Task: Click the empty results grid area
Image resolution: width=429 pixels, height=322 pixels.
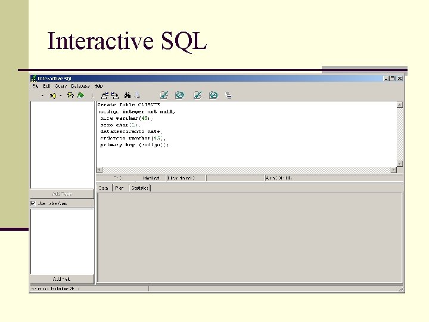Action: coord(250,237)
